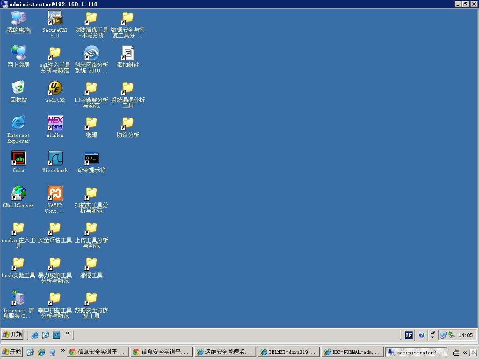479x359 pixels.
Task: Open the 渗透工具 folder
Action: (91, 267)
